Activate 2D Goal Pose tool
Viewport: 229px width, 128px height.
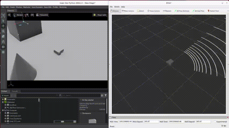(x=198, y=11)
